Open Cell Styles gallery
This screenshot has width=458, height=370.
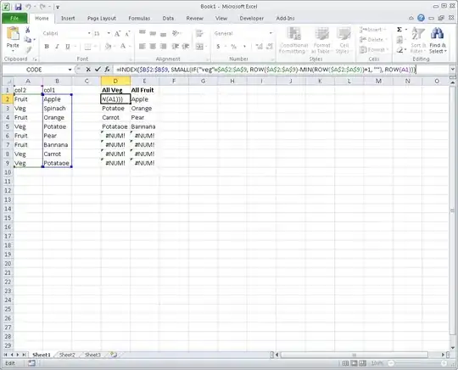coord(343,41)
